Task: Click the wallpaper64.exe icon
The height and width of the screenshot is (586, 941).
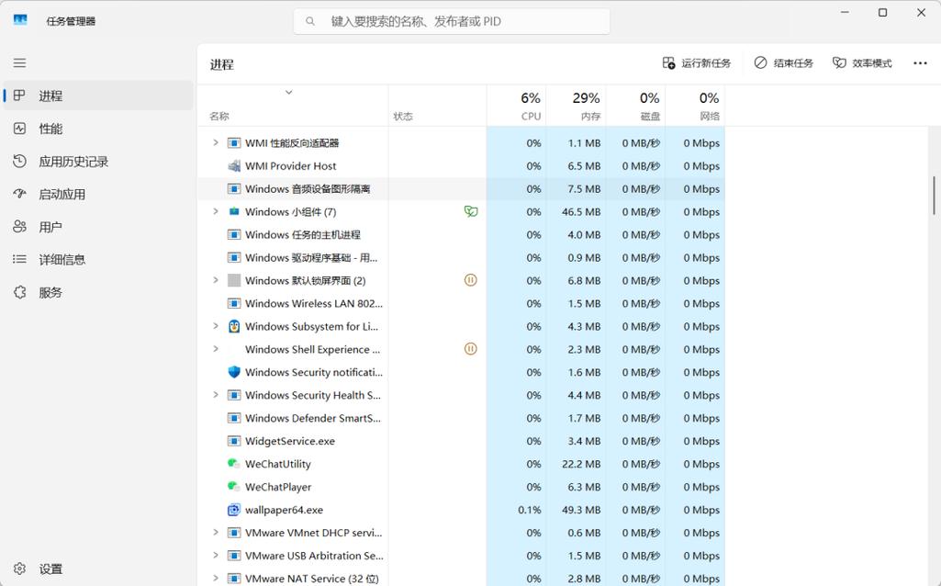Action: pos(234,510)
